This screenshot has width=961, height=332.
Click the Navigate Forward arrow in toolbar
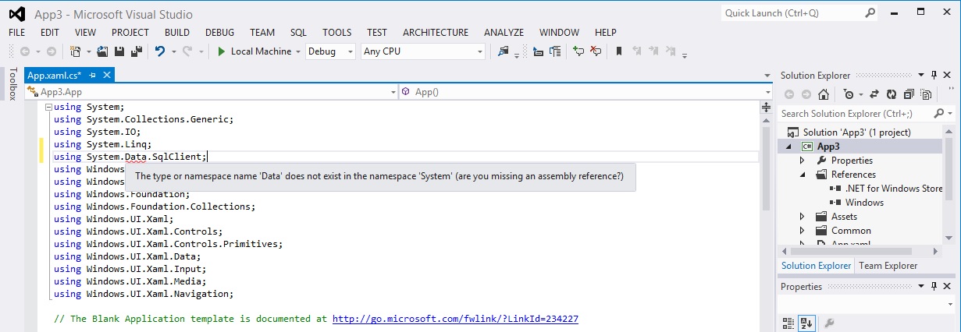click(x=51, y=51)
